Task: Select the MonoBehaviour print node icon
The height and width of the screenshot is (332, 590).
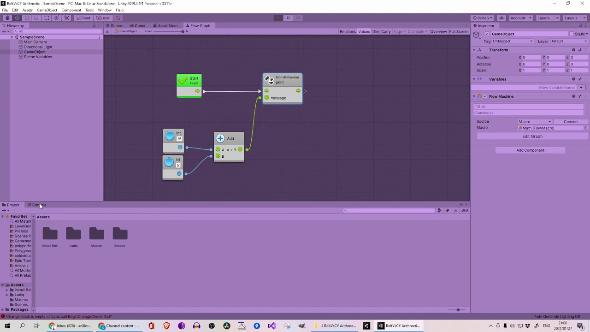Action: 269,80
